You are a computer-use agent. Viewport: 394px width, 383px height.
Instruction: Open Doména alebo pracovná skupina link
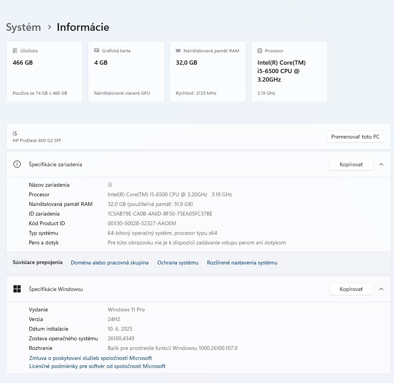[110, 263]
